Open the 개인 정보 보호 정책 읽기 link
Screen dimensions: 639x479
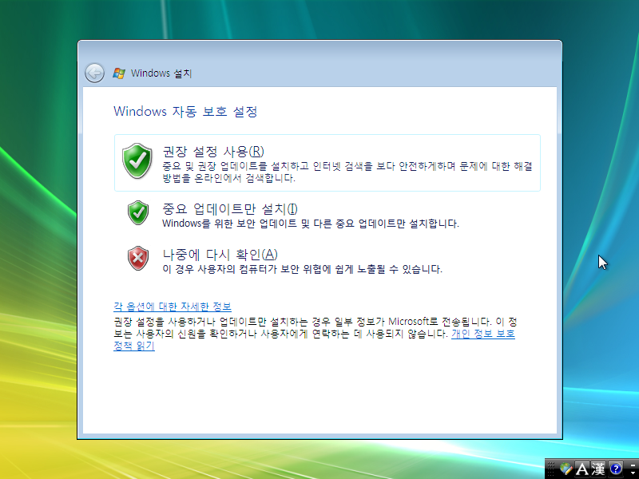click(483, 334)
